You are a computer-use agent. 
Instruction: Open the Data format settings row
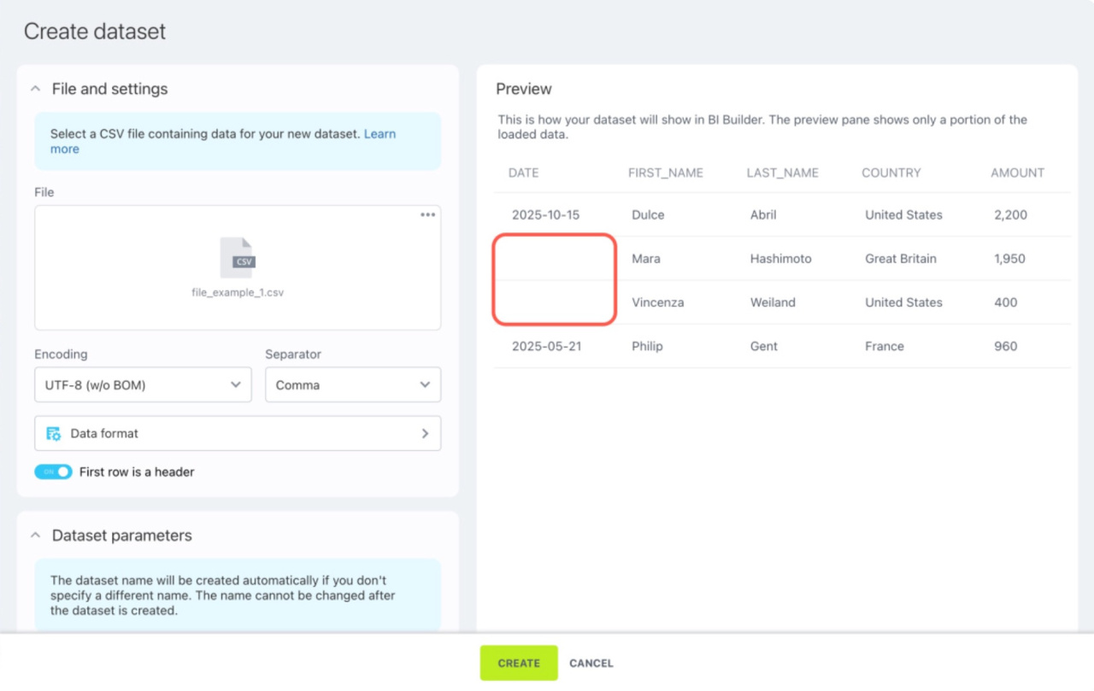coord(238,434)
